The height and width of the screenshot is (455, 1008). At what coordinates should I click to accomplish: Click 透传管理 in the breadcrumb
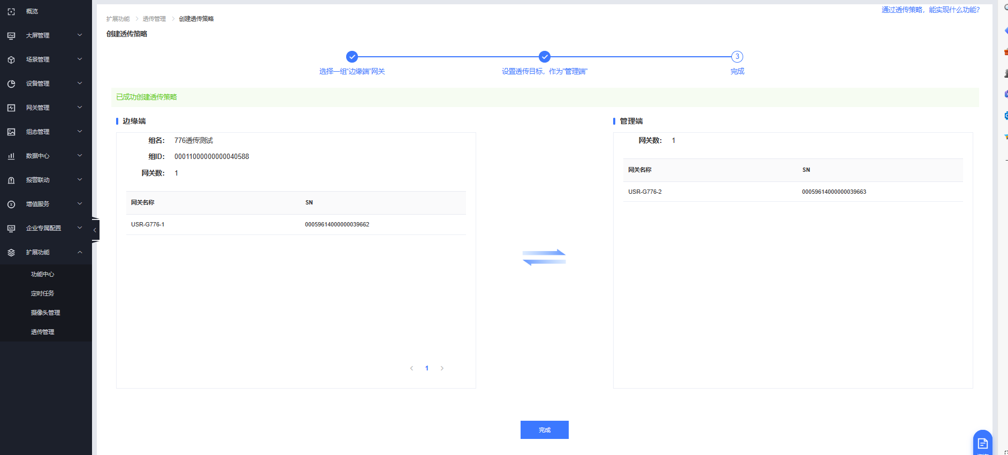click(154, 19)
